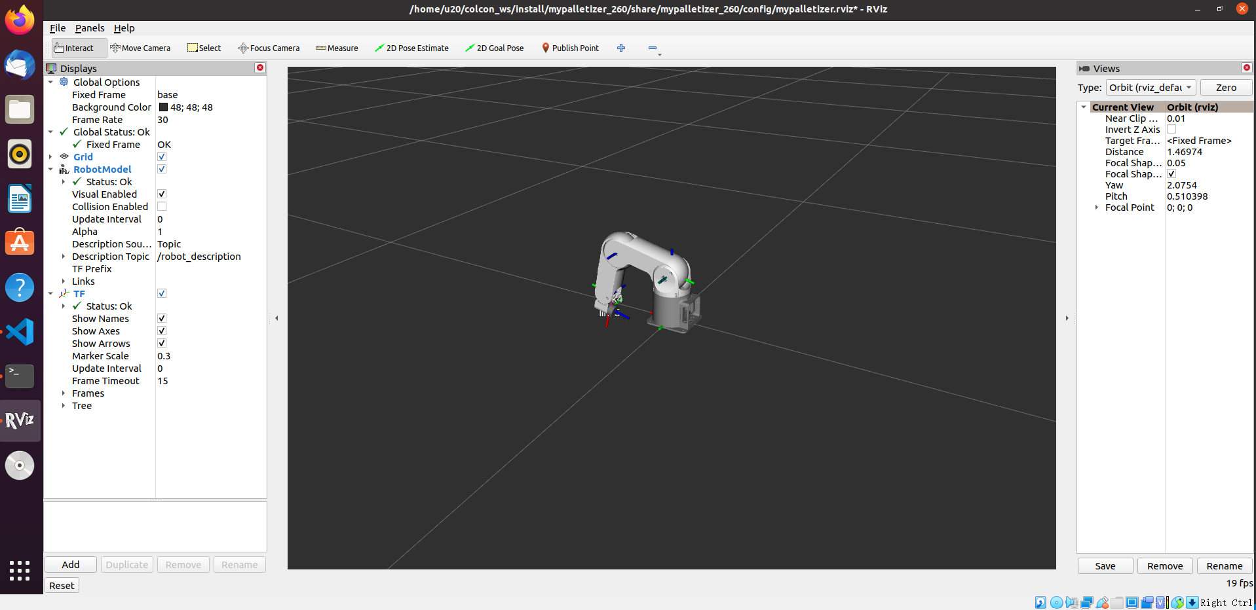The width and height of the screenshot is (1256, 610).
Task: Disable the Grid display checkbox
Action: coord(162,157)
